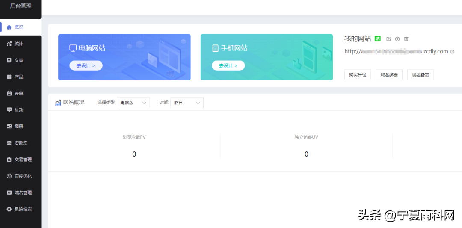Viewport: 462px width, 228px height.
Task: Open the 选择类型 电脑版 dropdown
Action: pos(133,103)
